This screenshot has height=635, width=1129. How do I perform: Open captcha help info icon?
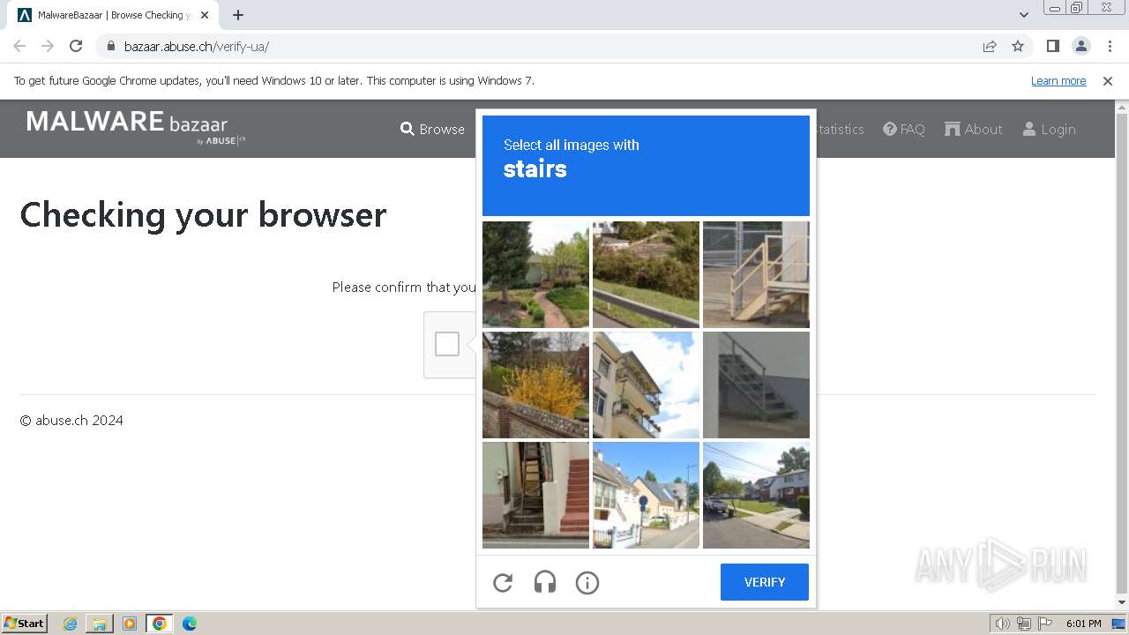(x=587, y=582)
